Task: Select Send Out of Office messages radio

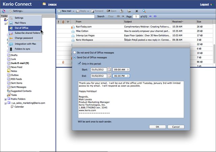Action: pyautogui.click(x=75, y=57)
